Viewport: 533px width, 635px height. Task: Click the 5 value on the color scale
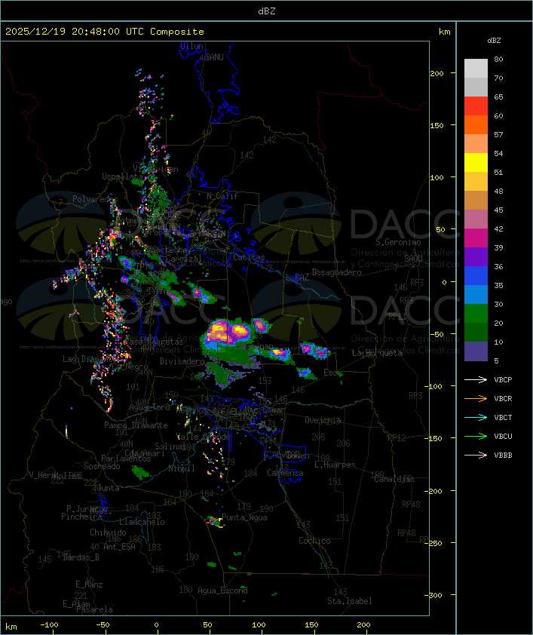point(497,360)
